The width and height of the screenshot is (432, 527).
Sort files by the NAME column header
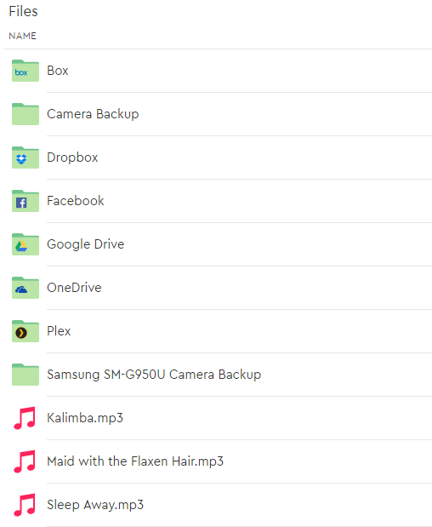[x=22, y=36]
